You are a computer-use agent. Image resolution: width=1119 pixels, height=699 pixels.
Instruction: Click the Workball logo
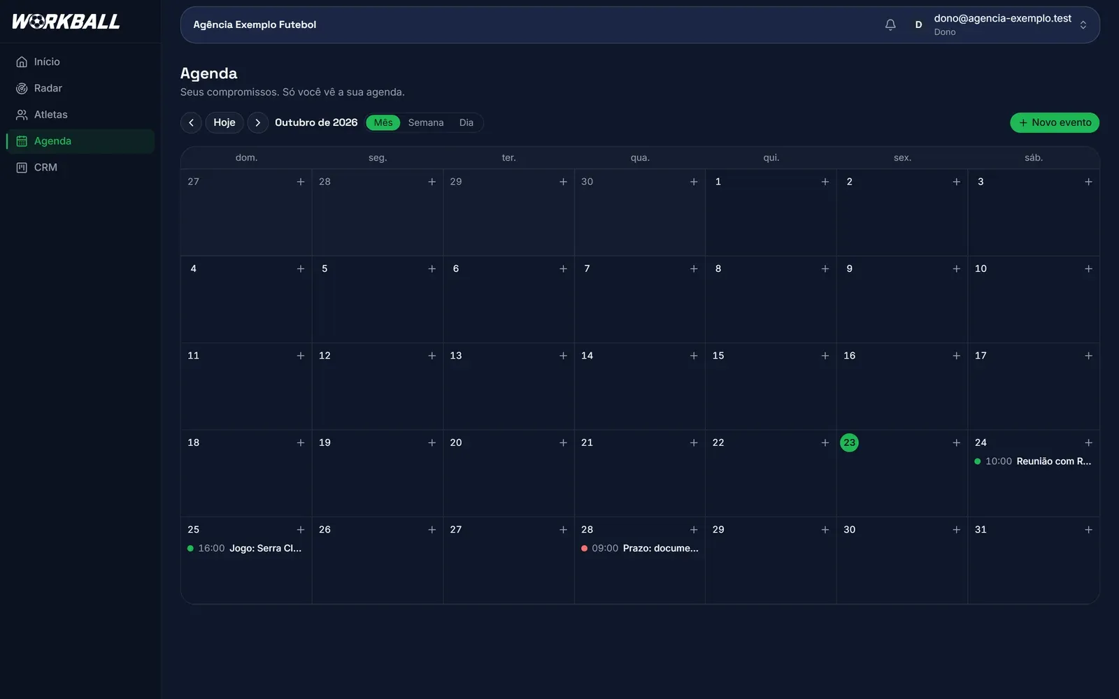point(66,22)
